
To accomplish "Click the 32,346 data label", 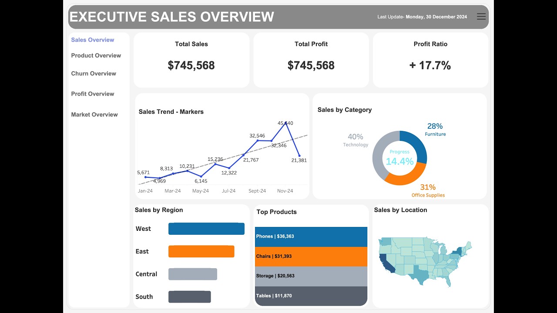I will [279, 146].
